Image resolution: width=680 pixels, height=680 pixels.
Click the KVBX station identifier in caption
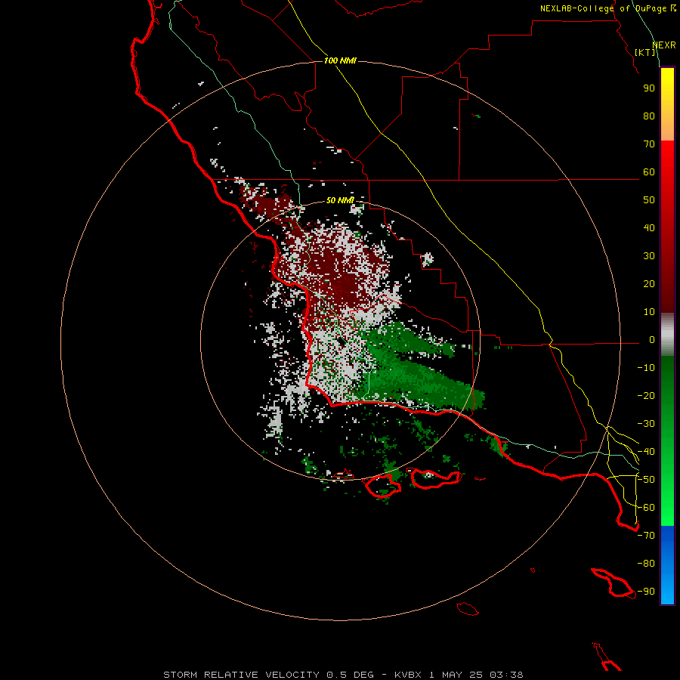point(408,675)
